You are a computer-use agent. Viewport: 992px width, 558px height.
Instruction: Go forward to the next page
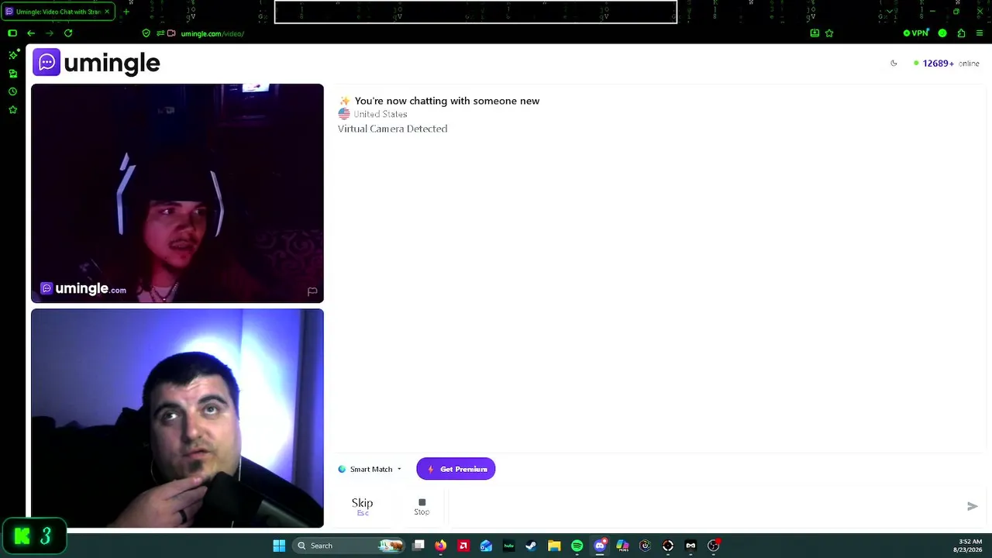[x=50, y=33]
